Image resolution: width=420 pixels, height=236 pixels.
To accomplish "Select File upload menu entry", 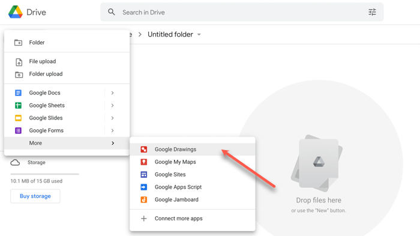I will tap(67, 61).
